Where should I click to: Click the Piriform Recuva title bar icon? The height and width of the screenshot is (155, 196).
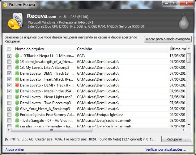[x=5, y=5]
